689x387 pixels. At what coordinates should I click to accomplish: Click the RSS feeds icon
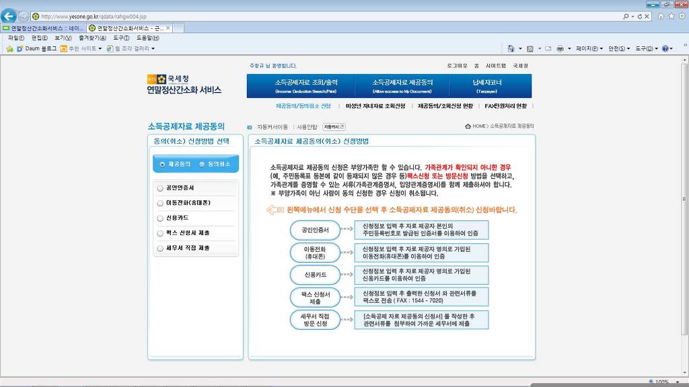(x=530, y=48)
